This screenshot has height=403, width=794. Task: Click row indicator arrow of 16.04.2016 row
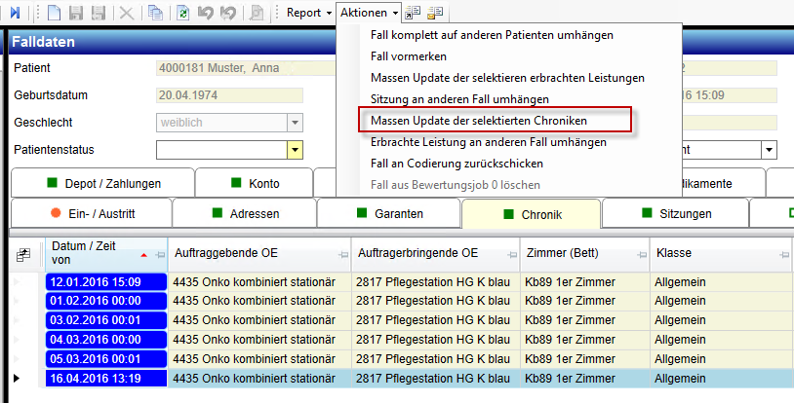coord(17,379)
